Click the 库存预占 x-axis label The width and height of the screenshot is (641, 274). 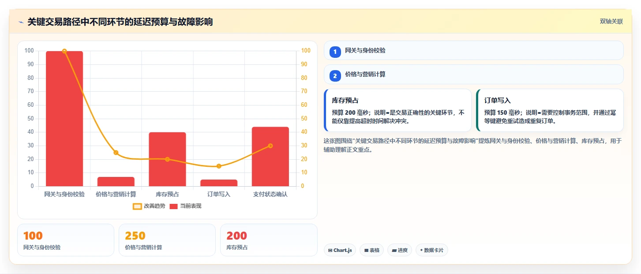(167, 194)
